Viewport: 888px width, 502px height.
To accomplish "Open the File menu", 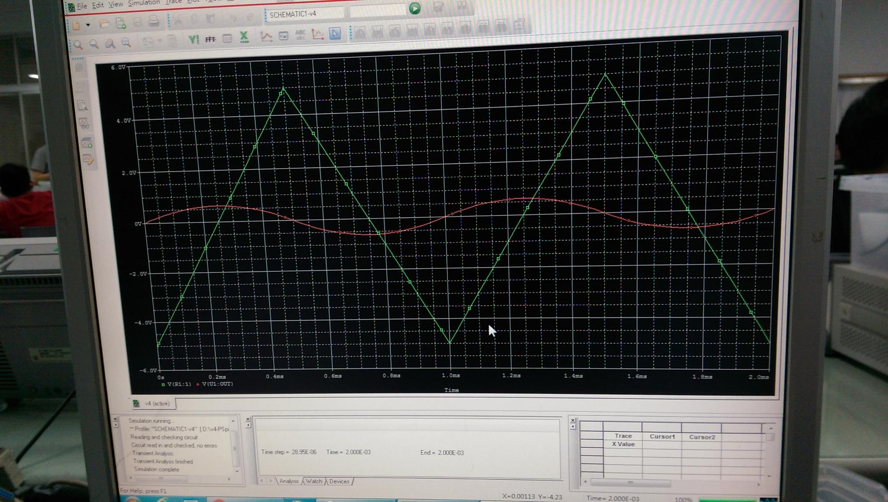I will (82, 6).
